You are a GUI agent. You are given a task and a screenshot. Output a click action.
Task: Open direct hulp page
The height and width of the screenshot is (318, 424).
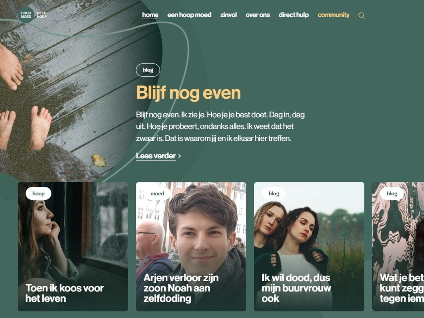[293, 15]
